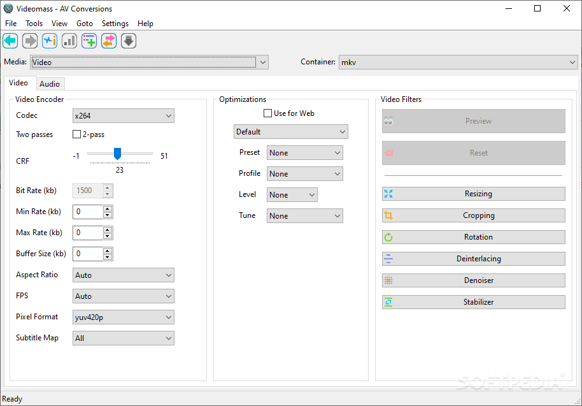Click the convert arrows toolbar icon
This screenshot has height=406, width=582.
[x=109, y=41]
